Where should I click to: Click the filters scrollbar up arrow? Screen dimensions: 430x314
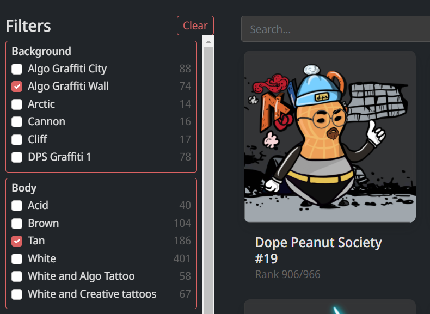[208, 42]
